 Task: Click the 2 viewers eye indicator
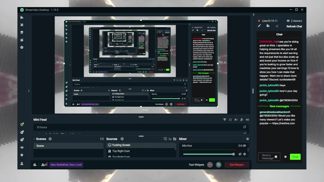pyautogui.click(x=294, y=21)
